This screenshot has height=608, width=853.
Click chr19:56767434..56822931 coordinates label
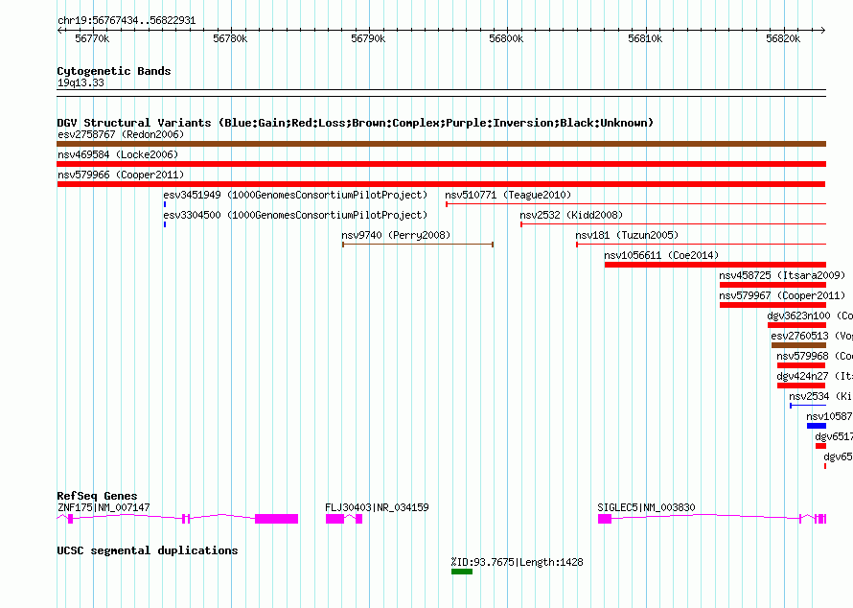tap(127, 20)
